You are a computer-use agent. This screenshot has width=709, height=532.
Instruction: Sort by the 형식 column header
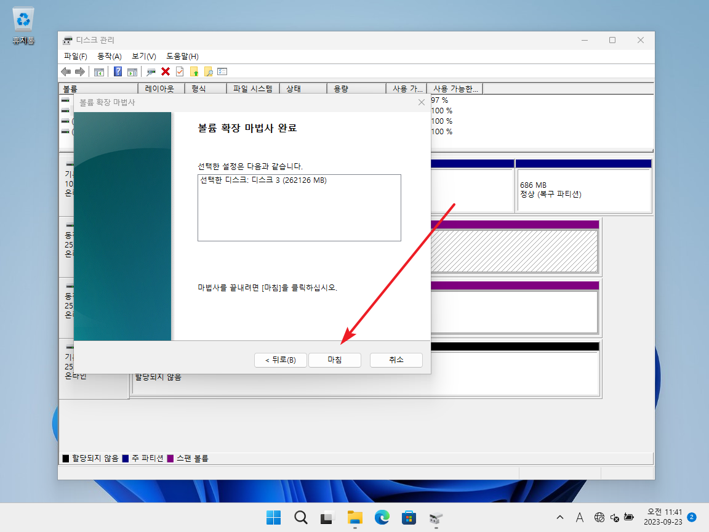coord(206,89)
